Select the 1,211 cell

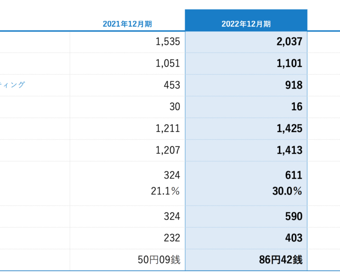pos(168,128)
